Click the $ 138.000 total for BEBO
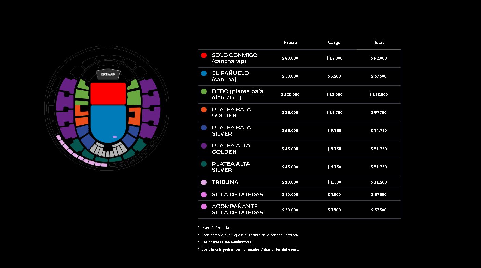 (x=379, y=94)
